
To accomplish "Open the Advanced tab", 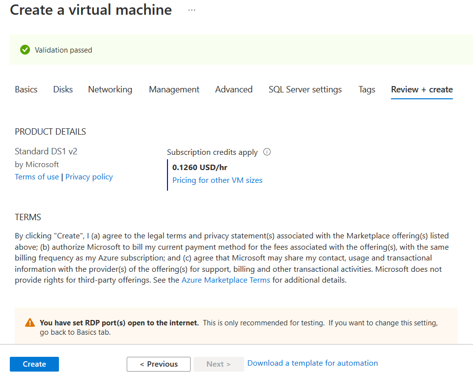I will [x=234, y=89].
